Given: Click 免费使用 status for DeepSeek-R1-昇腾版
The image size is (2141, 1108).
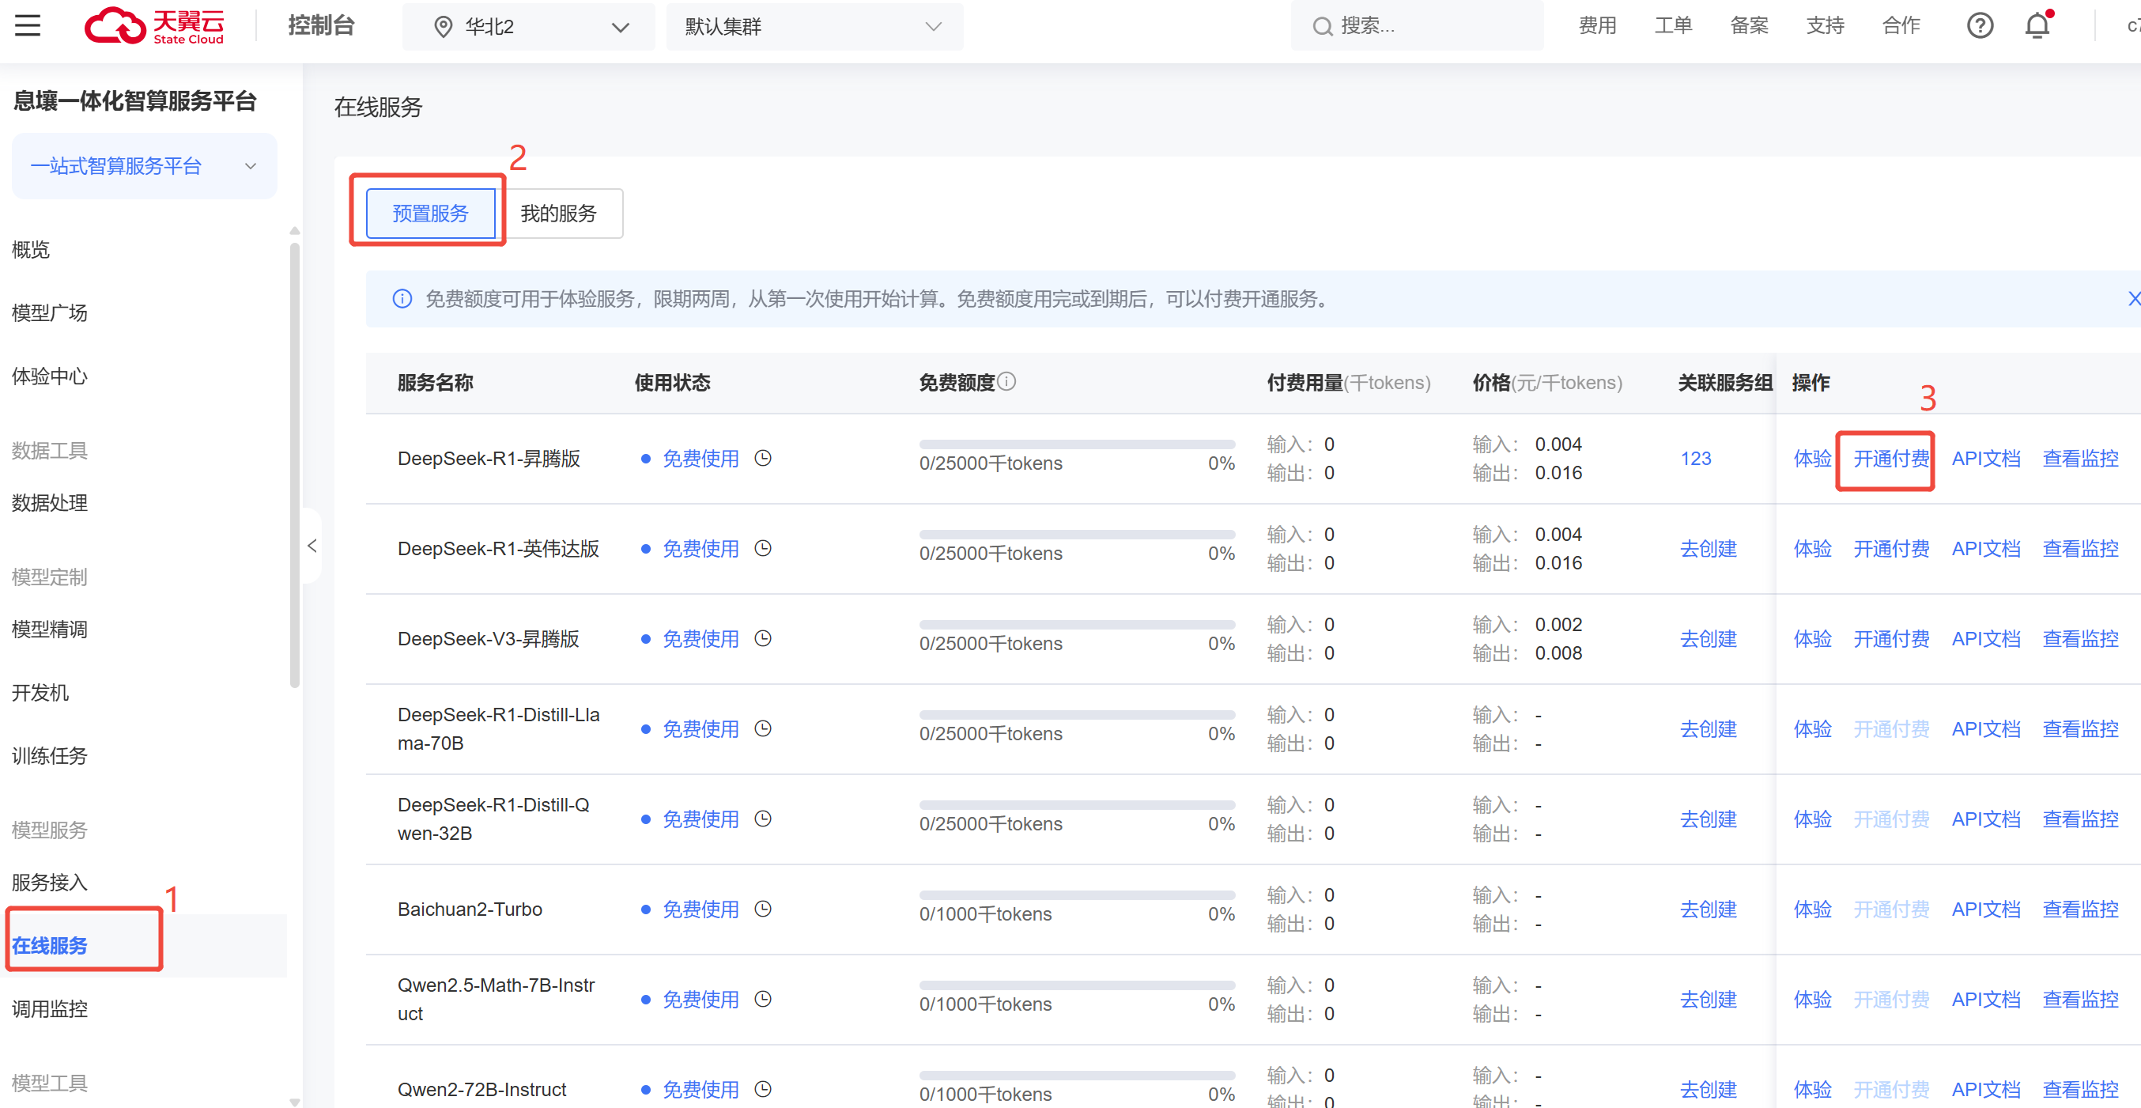Looking at the screenshot, I should click(x=700, y=459).
